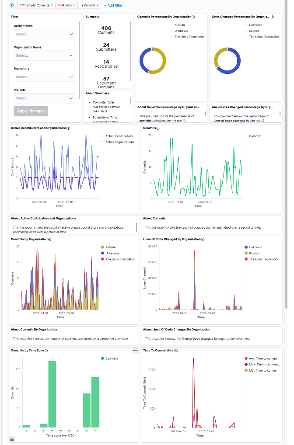The height and width of the screenshot is (445, 294).
Task: Click Unknown color swatch in Commits By Organization
Action: click(102, 254)
